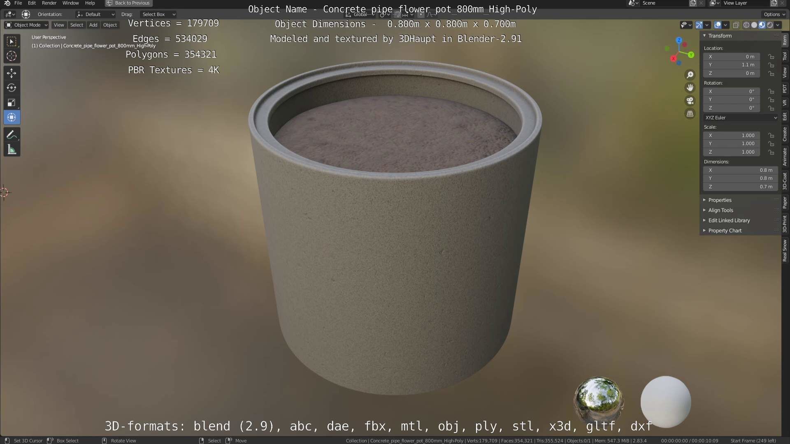This screenshot has width=790, height=444.
Task: Click the new scene icon beside Scene
Action: click(693, 3)
